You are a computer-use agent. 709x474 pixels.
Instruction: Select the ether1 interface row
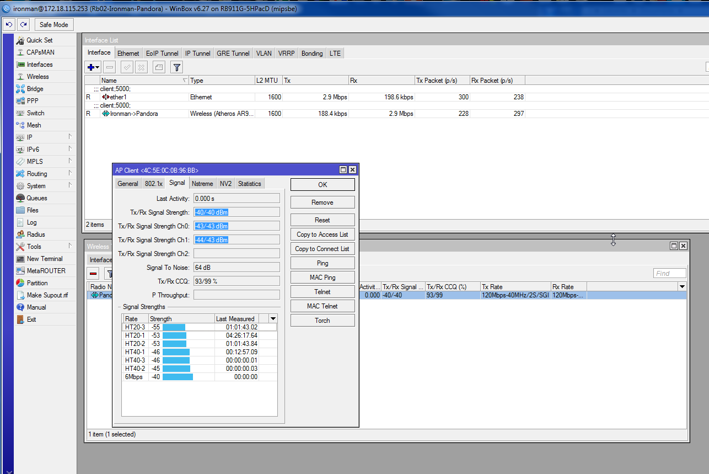[119, 97]
